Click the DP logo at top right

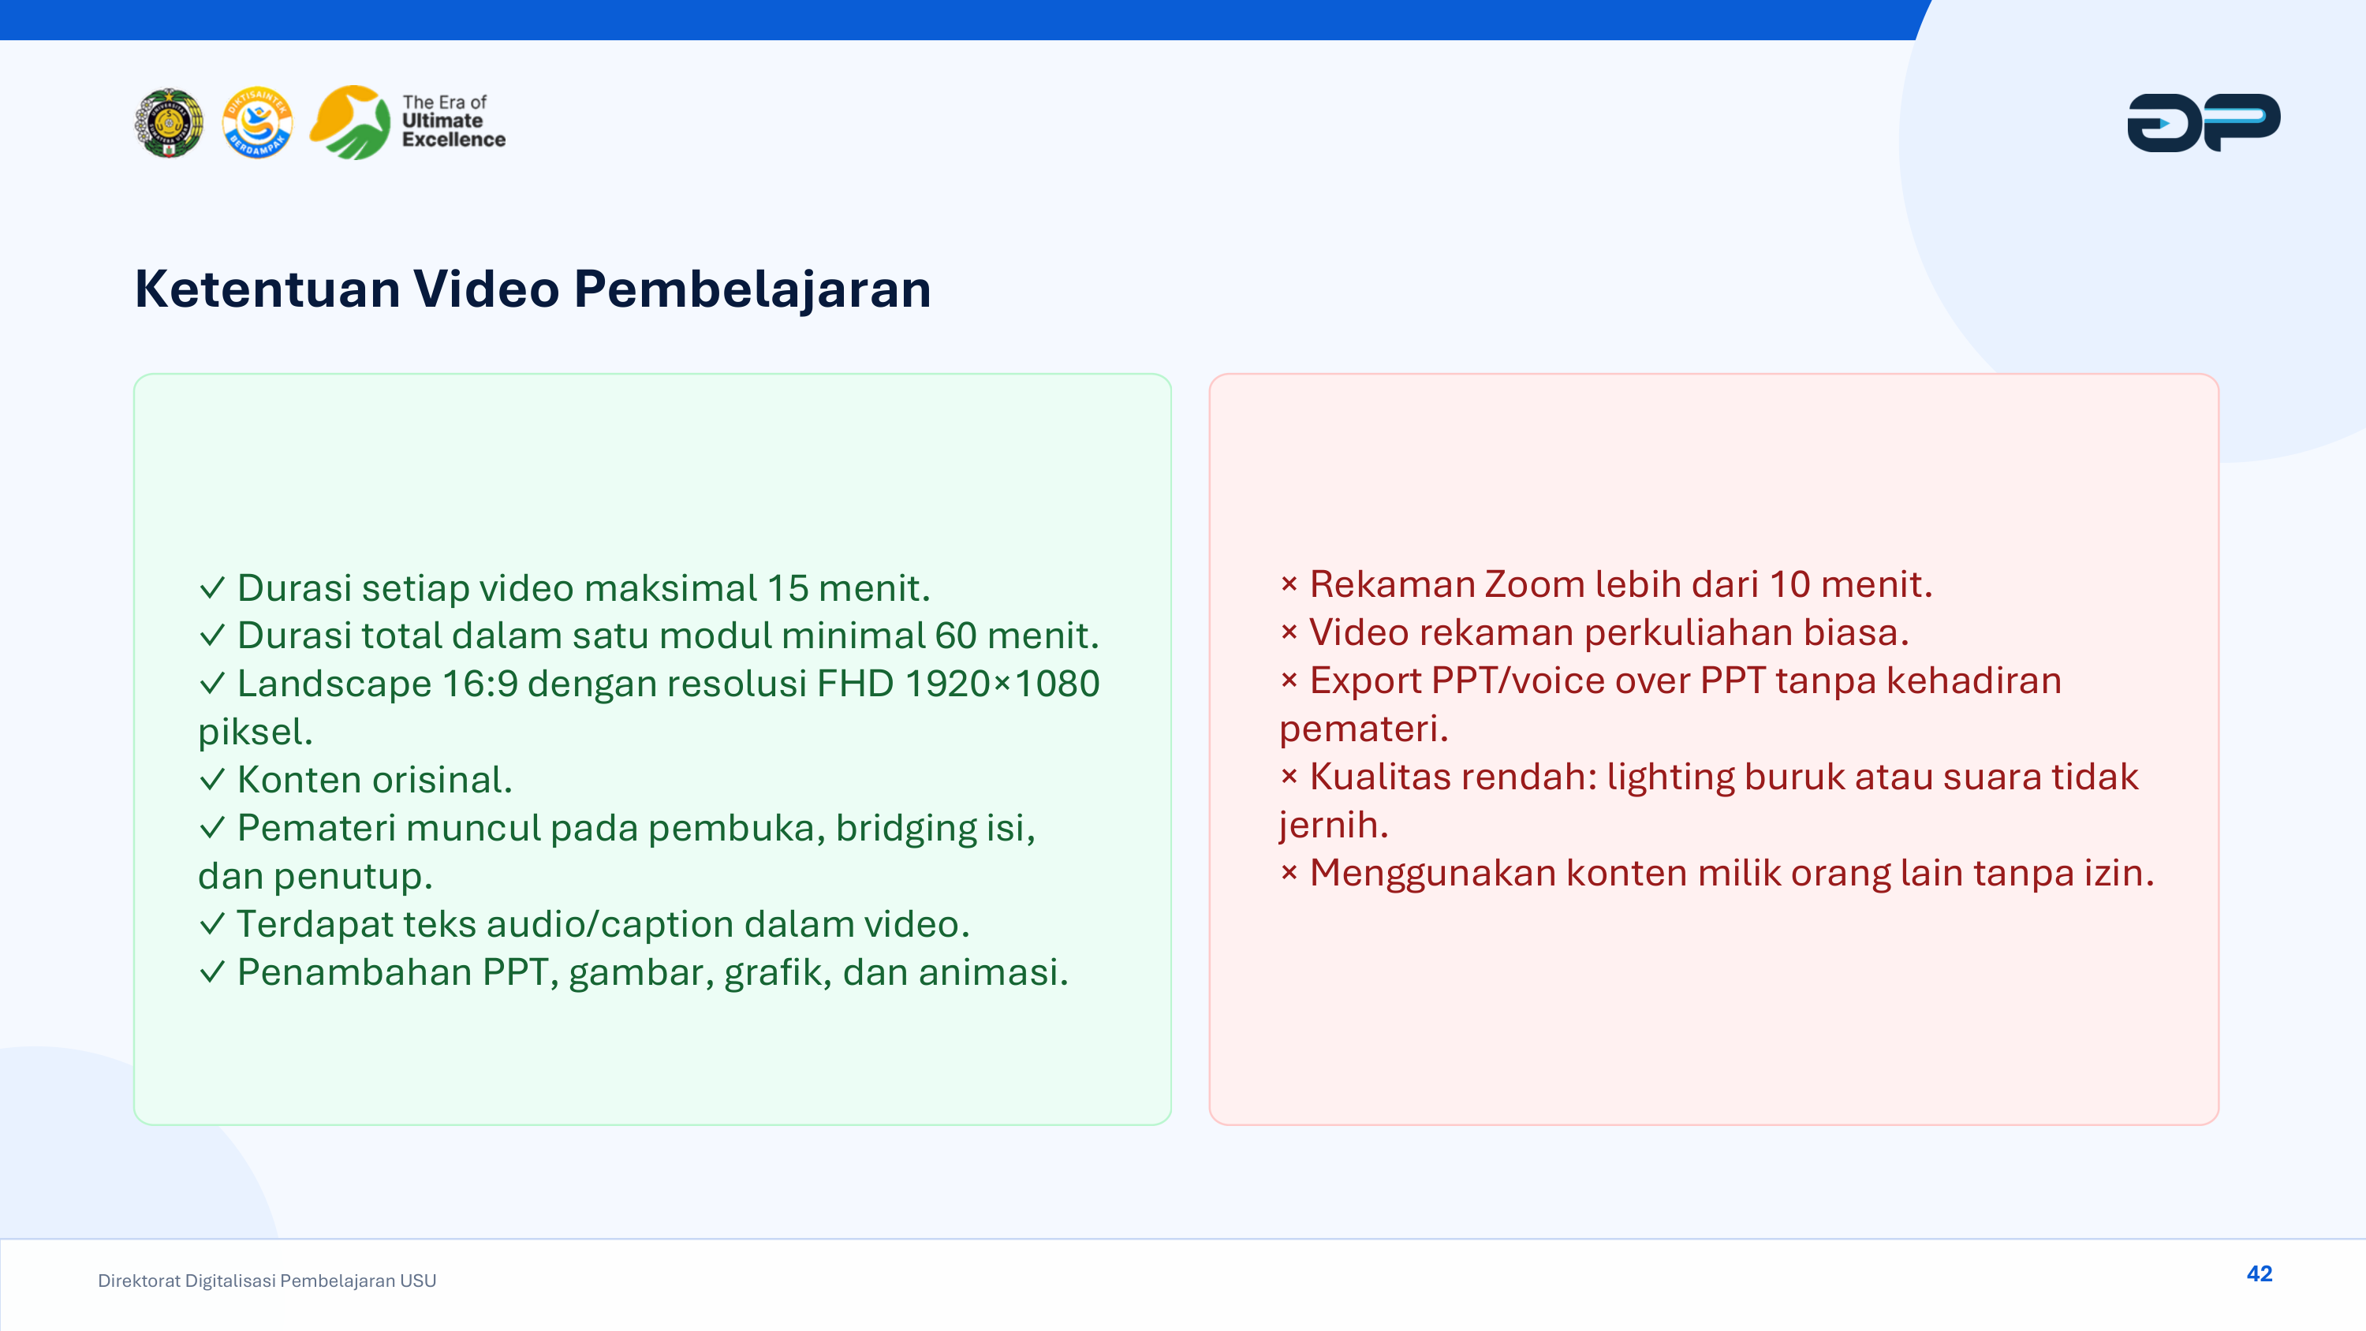click(x=2204, y=122)
